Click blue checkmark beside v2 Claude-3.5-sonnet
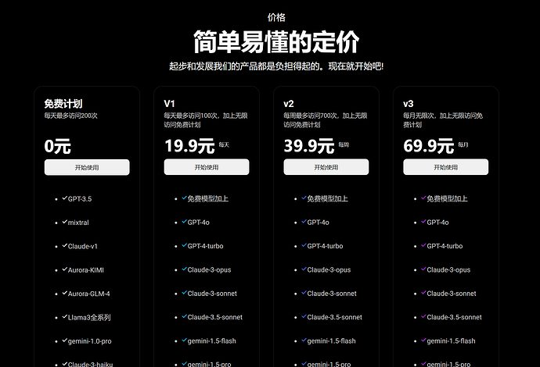540x367 pixels. point(304,316)
